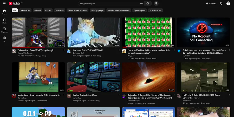Image resolution: width=234 pixels, height=117 pixels.
Task: Open the Bejeweled 2 black hole thumbnail
Action: [148, 77]
